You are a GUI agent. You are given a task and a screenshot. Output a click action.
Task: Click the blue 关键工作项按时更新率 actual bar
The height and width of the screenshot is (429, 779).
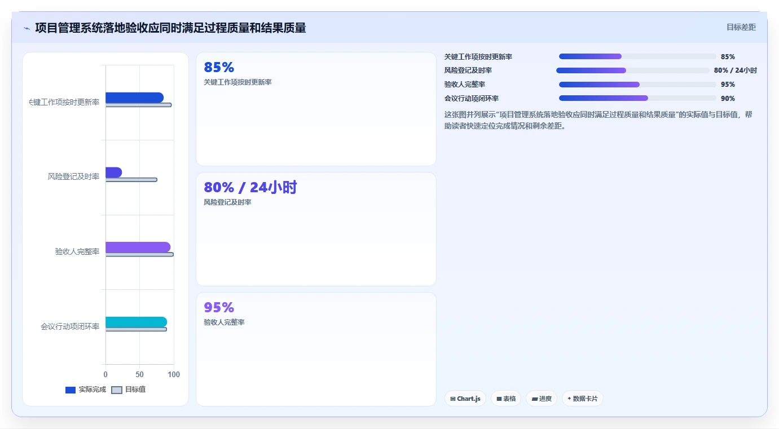pyautogui.click(x=134, y=98)
